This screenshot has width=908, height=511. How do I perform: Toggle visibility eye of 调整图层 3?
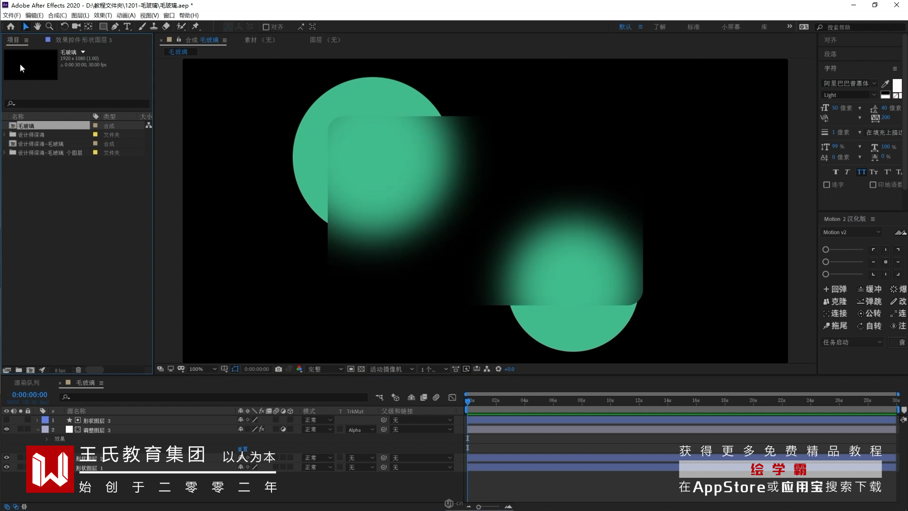coord(7,430)
